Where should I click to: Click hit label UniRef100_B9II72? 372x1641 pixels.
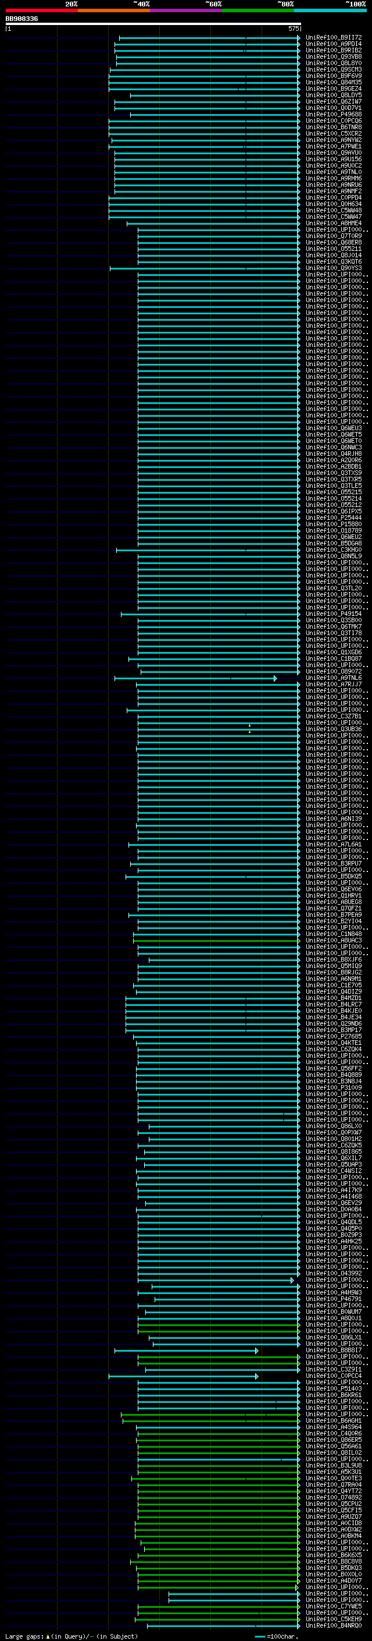click(x=334, y=38)
